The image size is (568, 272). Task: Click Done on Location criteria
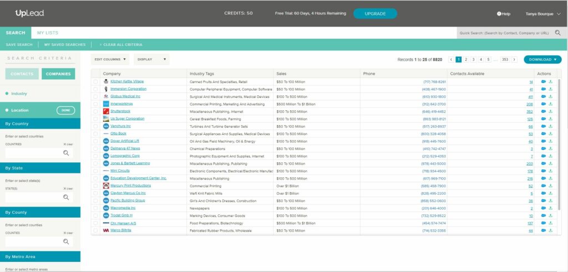(x=65, y=110)
